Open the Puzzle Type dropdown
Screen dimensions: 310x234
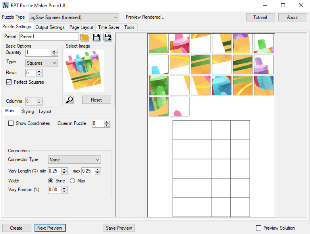click(74, 17)
